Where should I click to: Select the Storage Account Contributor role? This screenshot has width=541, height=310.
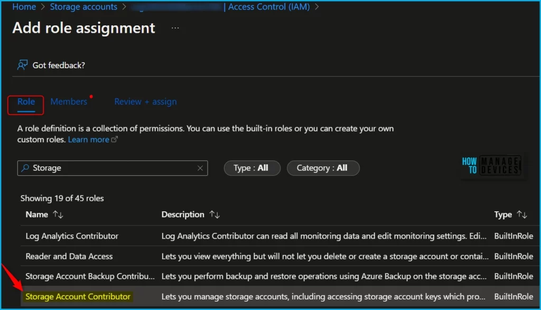[78, 297]
